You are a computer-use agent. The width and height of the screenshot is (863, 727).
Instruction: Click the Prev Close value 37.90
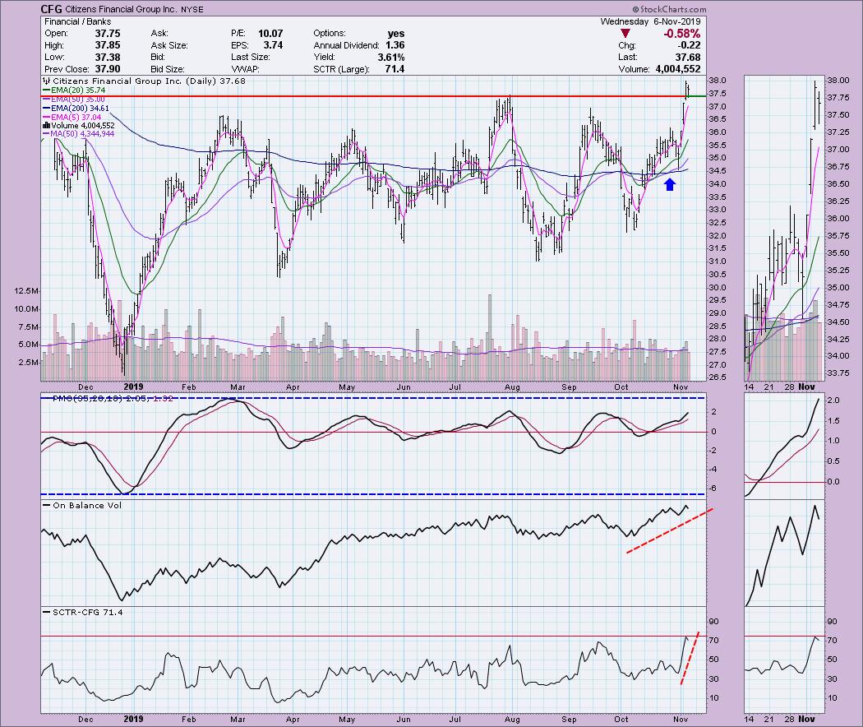click(108, 69)
